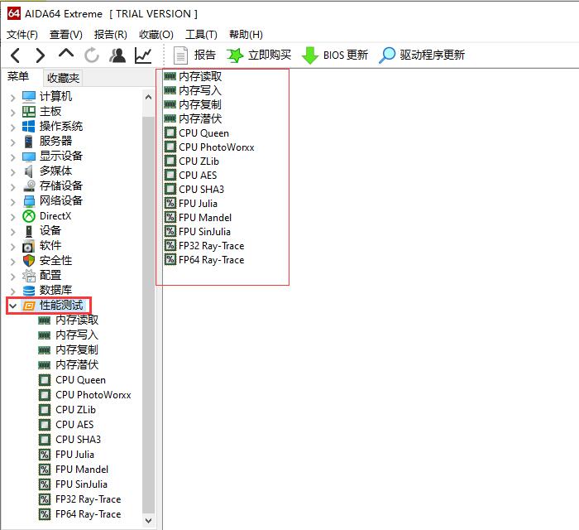Click 驱动程序更新 magnifier button
This screenshot has width=579, height=530.
(x=422, y=55)
